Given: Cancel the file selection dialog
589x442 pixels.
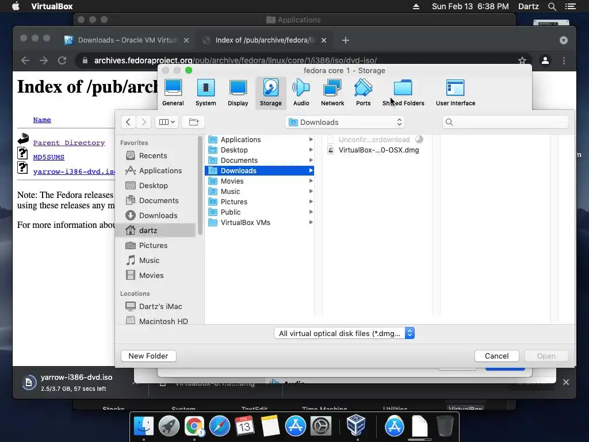Looking at the screenshot, I should coord(496,356).
